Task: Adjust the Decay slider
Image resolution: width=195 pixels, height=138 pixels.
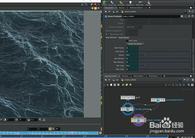Action: pyautogui.click(x=145, y=55)
